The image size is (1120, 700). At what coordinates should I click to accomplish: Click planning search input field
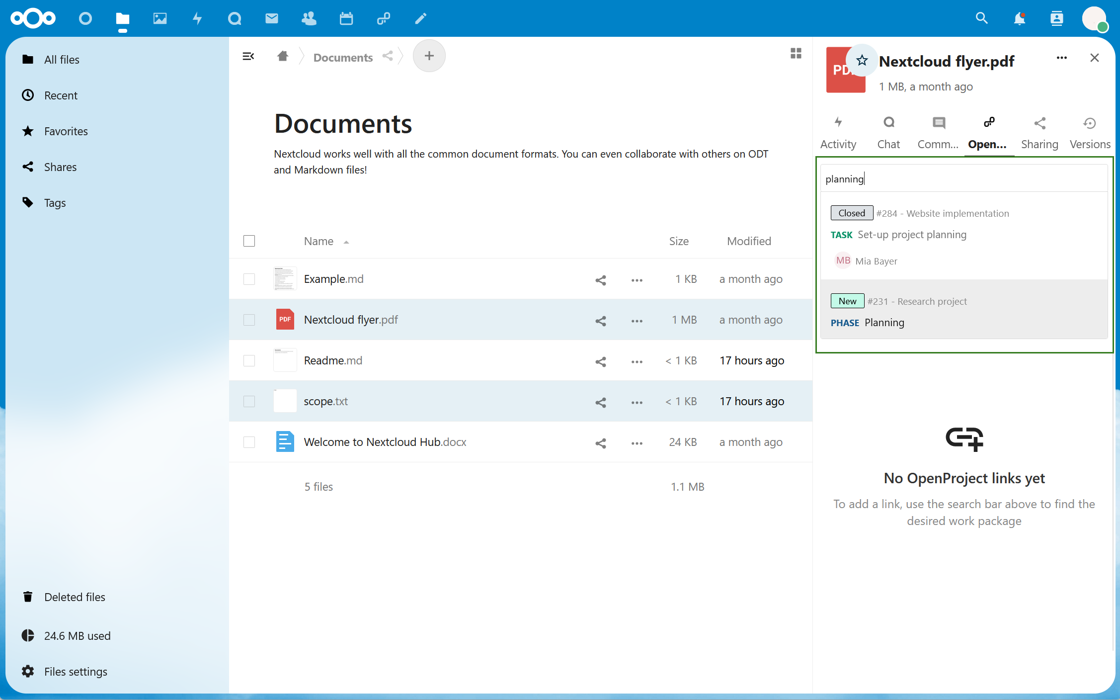pos(964,178)
